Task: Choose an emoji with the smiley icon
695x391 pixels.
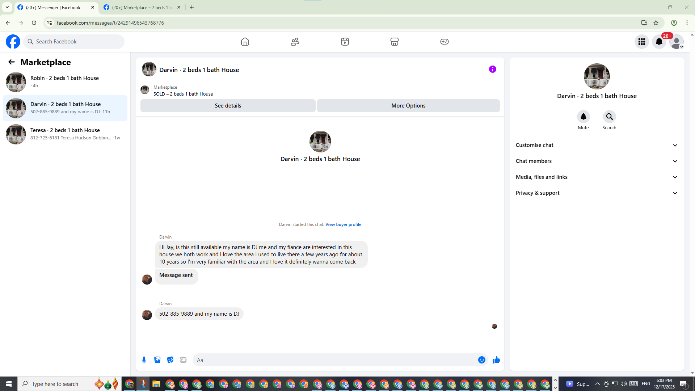Action: 481,360
